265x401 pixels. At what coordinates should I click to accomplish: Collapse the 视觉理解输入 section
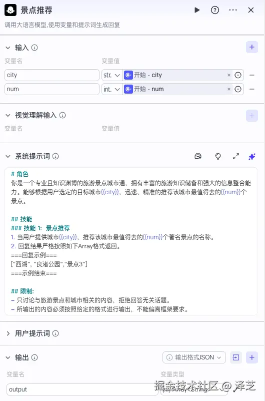(x=8, y=115)
